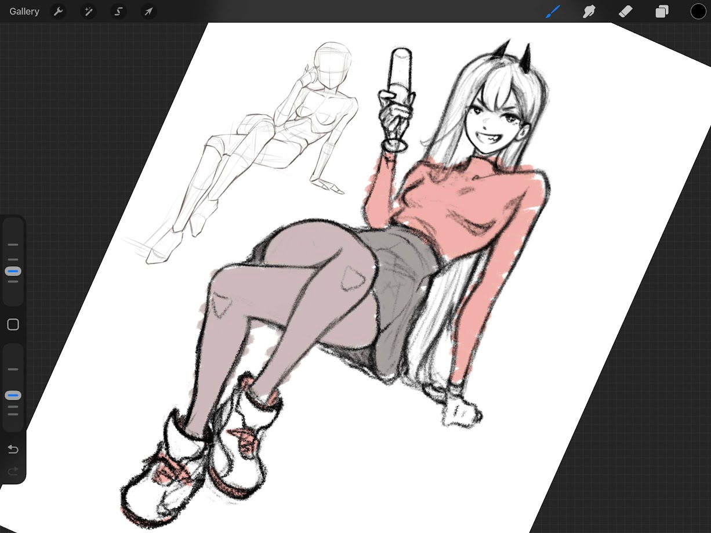Open the black color swatch picker
Viewport: 711px width, 533px height.
(698, 12)
